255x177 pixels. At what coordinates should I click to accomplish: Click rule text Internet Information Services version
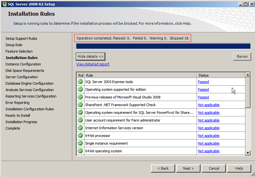coord(114,128)
